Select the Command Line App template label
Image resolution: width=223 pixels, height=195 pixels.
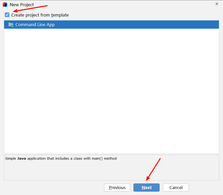[x=35, y=25]
